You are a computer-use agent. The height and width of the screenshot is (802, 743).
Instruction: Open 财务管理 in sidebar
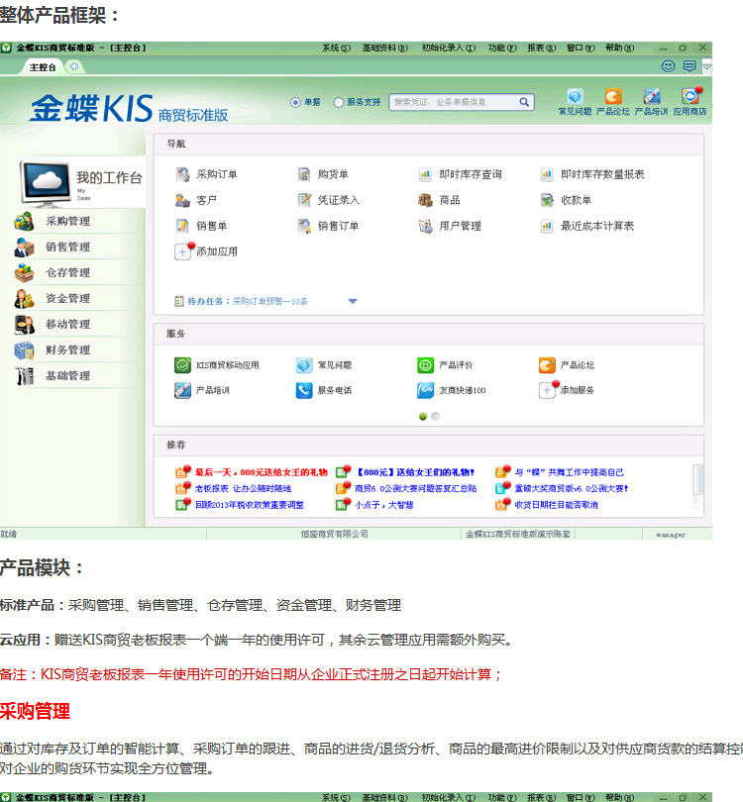click(x=67, y=350)
